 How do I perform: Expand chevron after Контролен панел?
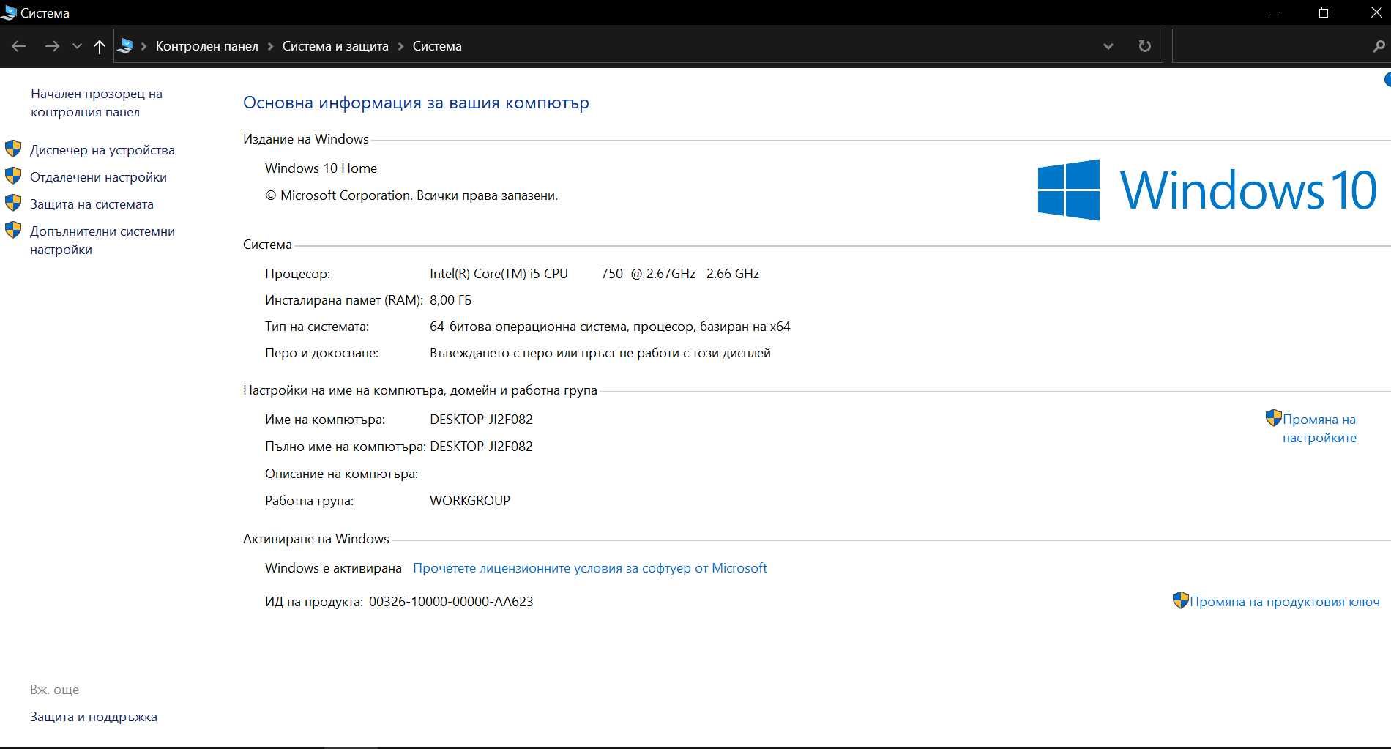(270, 46)
